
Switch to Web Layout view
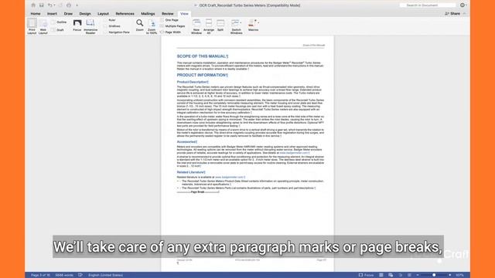43,26
